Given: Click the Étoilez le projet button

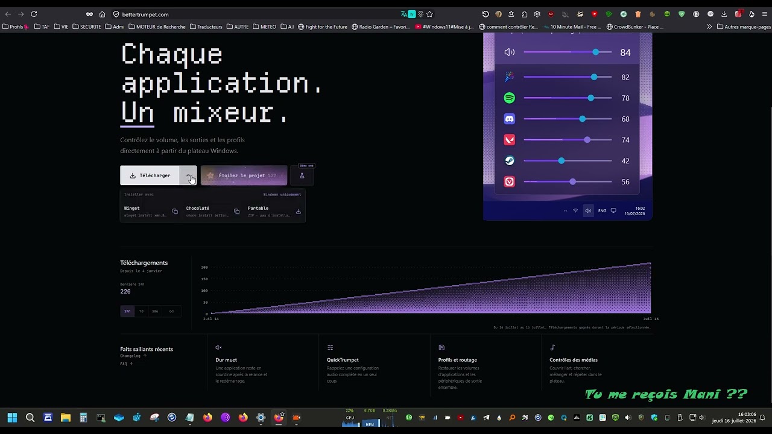Looking at the screenshot, I should [244, 175].
